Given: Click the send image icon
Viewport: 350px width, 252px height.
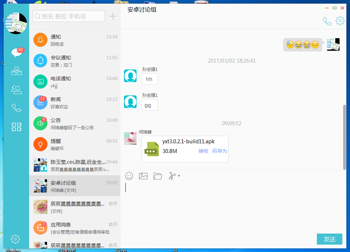Looking at the screenshot, I should [x=143, y=176].
